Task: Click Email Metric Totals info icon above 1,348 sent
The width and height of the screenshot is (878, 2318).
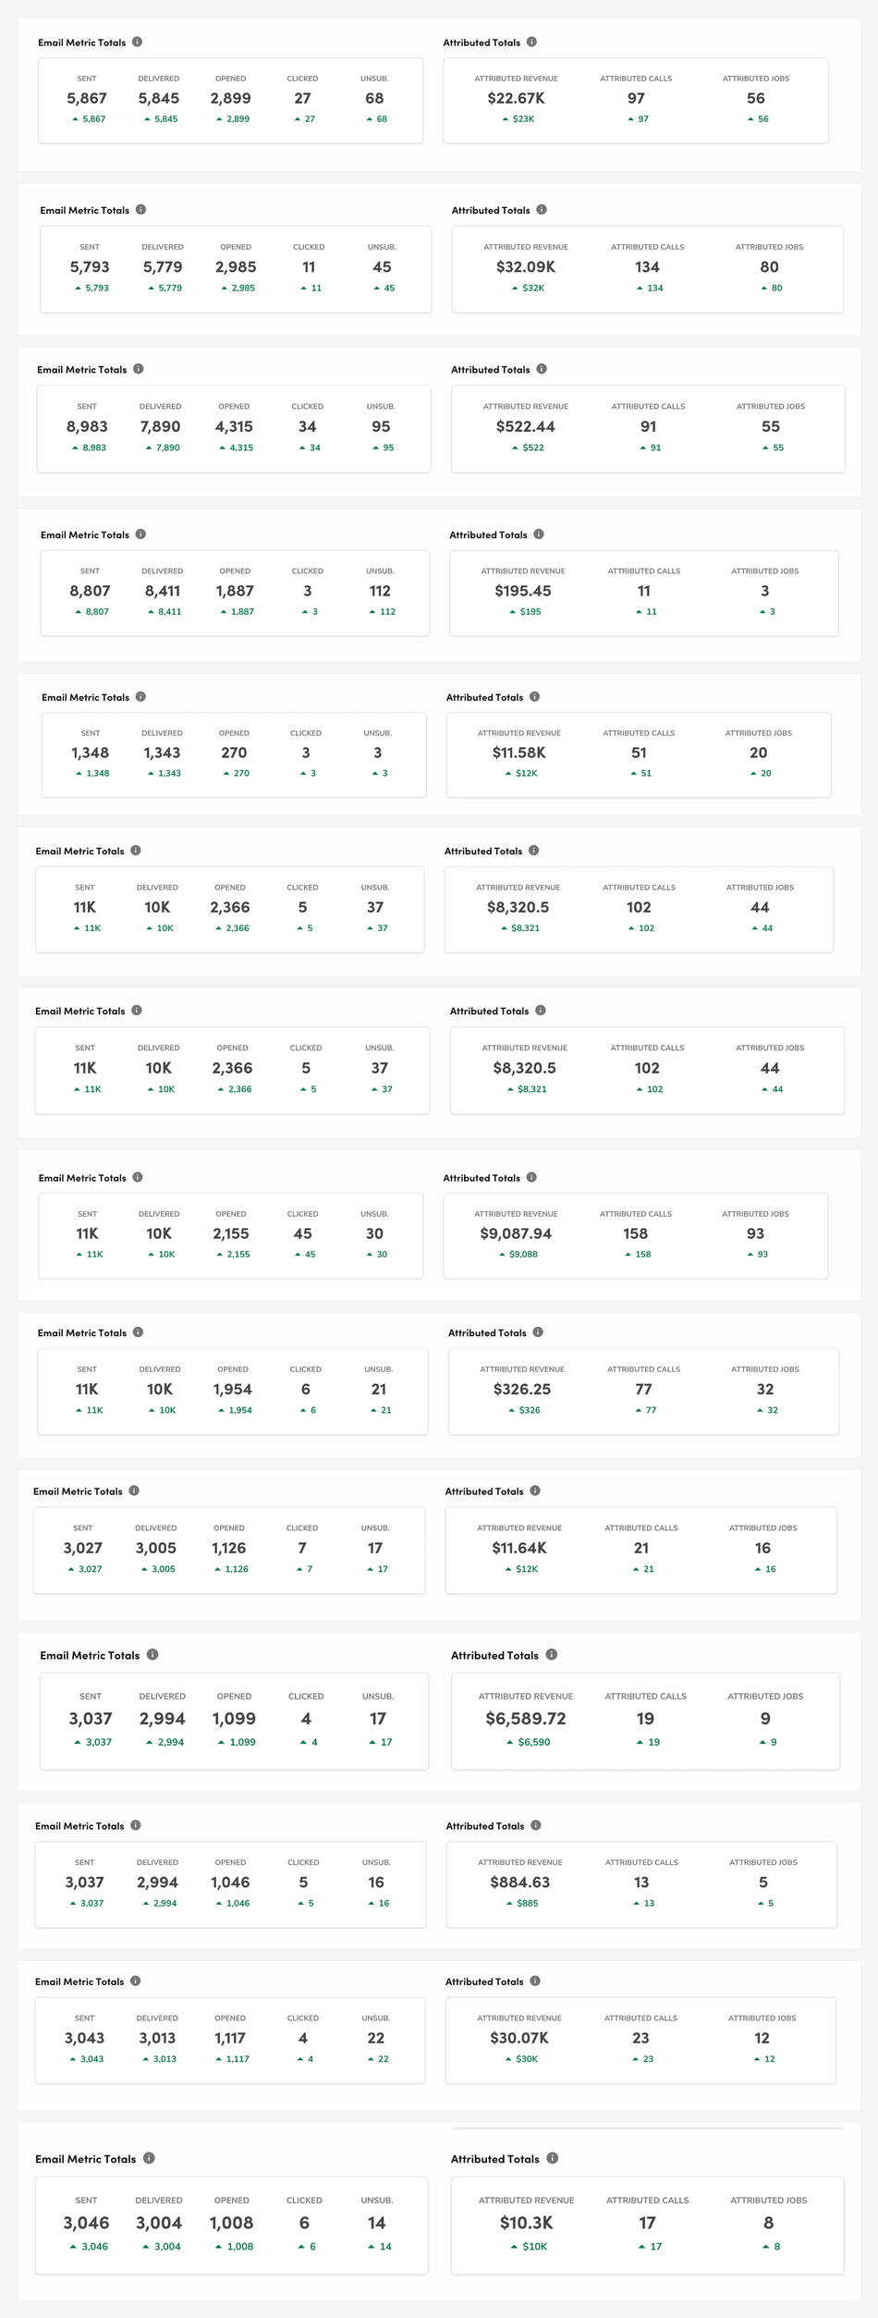Action: tap(140, 697)
